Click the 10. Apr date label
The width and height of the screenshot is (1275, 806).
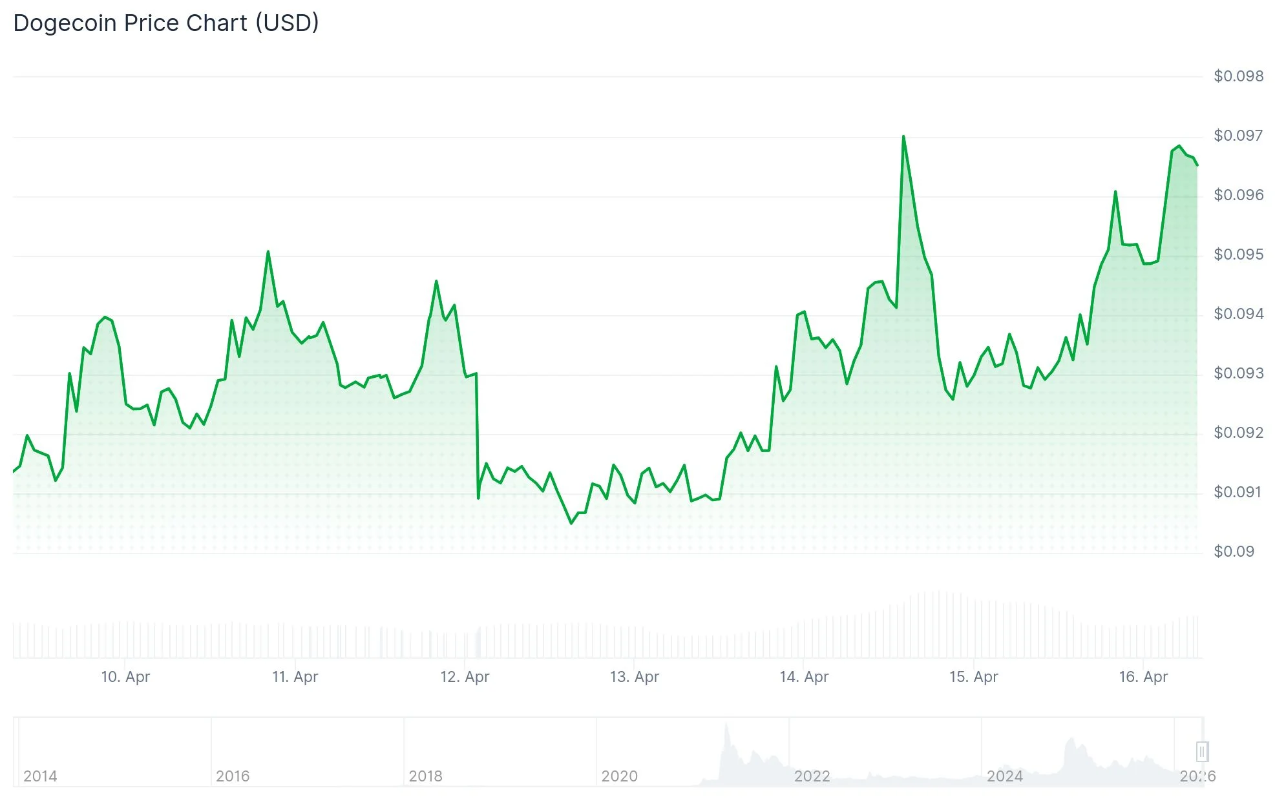[125, 677]
